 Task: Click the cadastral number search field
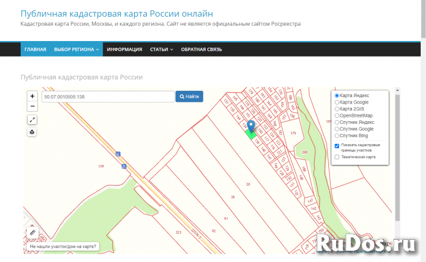pyautogui.click(x=108, y=97)
